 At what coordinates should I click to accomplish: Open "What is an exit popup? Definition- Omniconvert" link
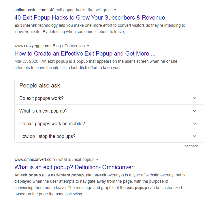(x=75, y=167)
